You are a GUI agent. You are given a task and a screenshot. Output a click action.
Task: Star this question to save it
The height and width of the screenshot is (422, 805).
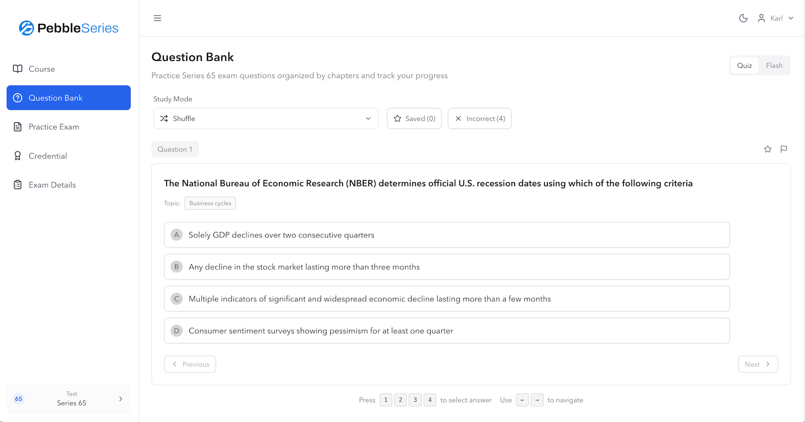[768, 149]
